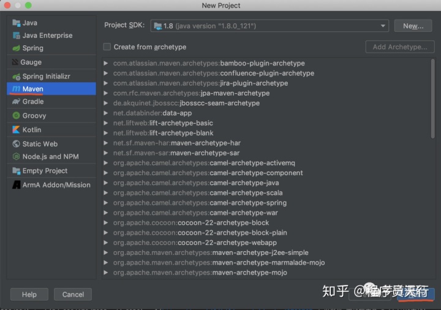The width and height of the screenshot is (441, 310).
Task: Select Kotlin project type
Action: (51, 130)
